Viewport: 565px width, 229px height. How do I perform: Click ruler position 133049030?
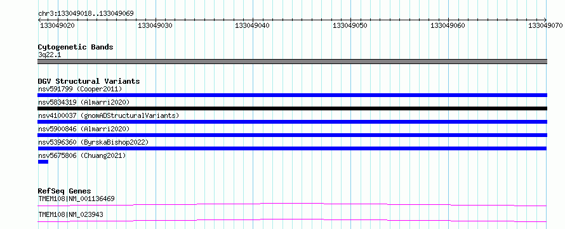click(x=156, y=25)
